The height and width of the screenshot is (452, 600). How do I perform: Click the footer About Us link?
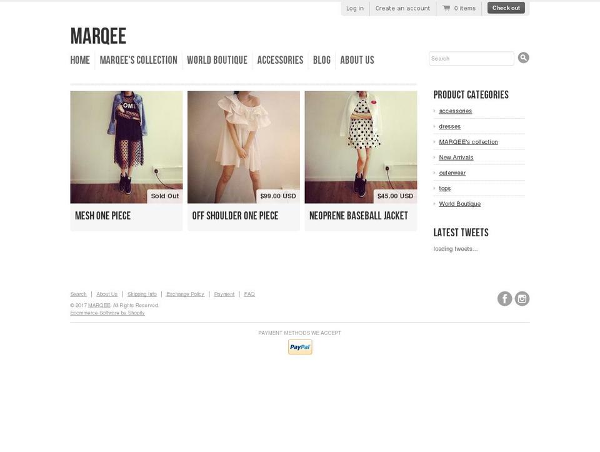pyautogui.click(x=107, y=294)
